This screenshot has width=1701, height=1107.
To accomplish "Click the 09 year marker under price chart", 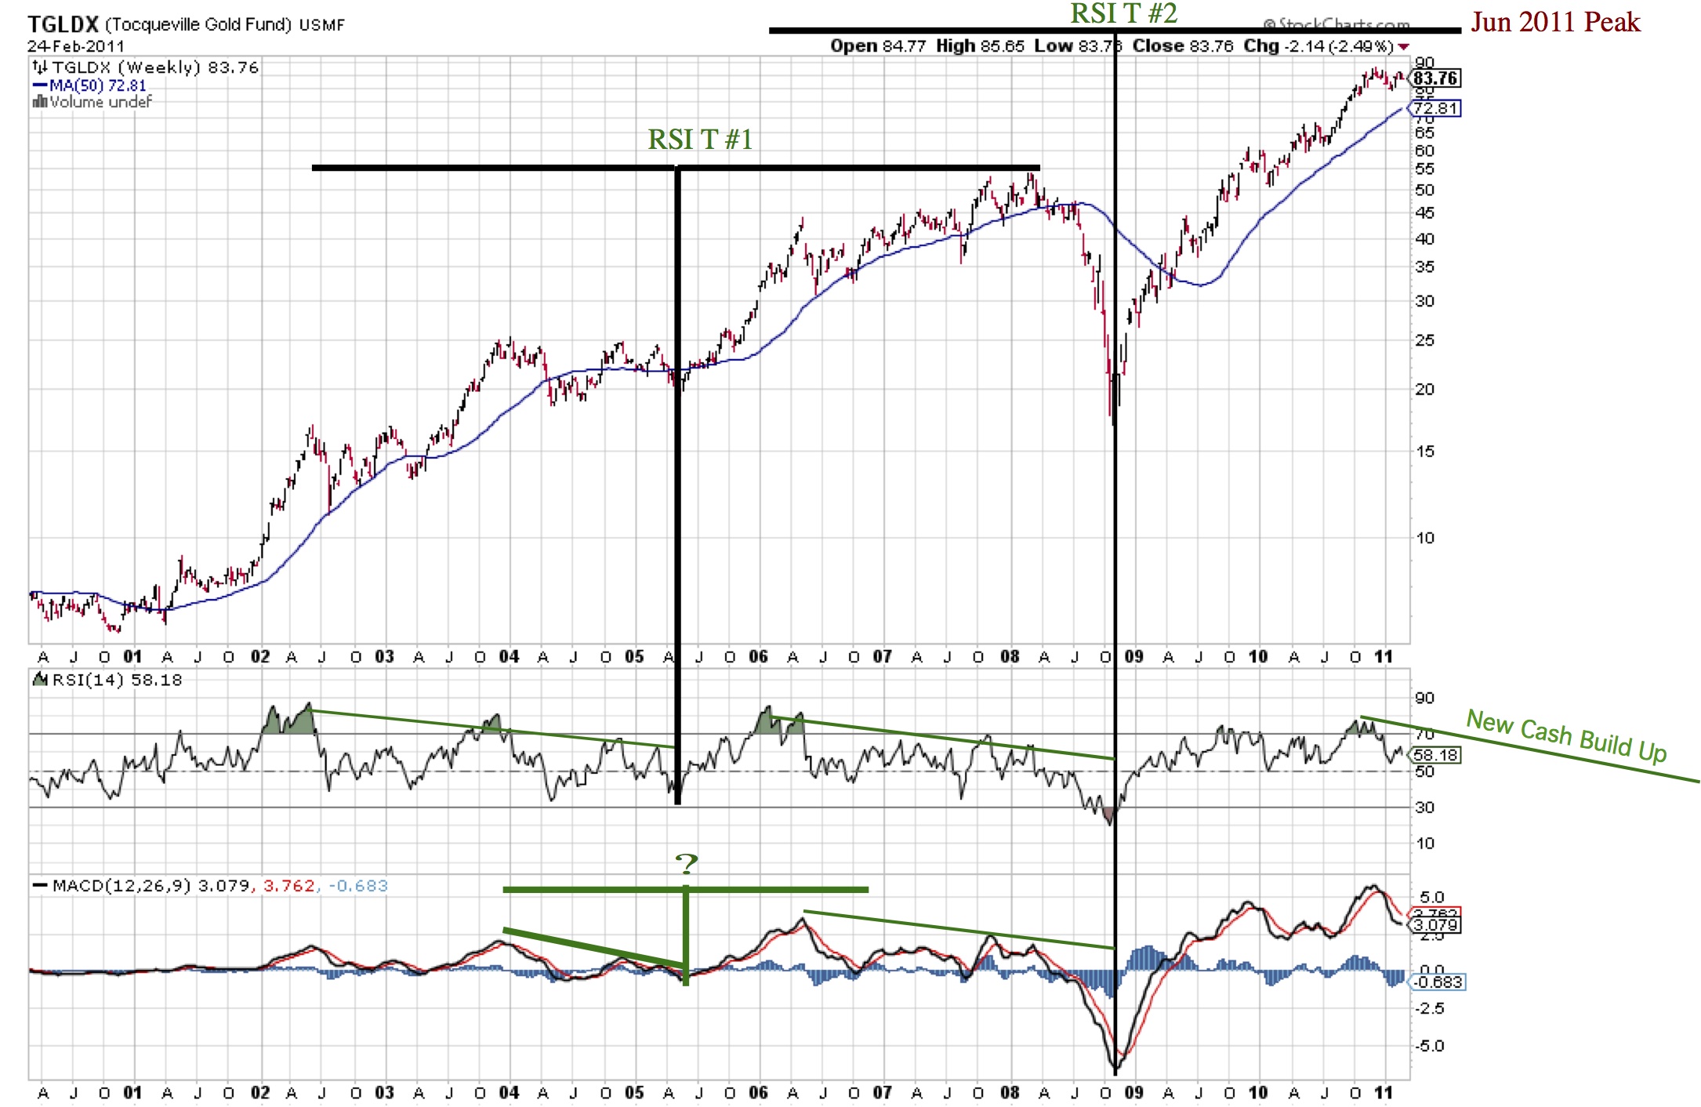I will coord(1133,657).
